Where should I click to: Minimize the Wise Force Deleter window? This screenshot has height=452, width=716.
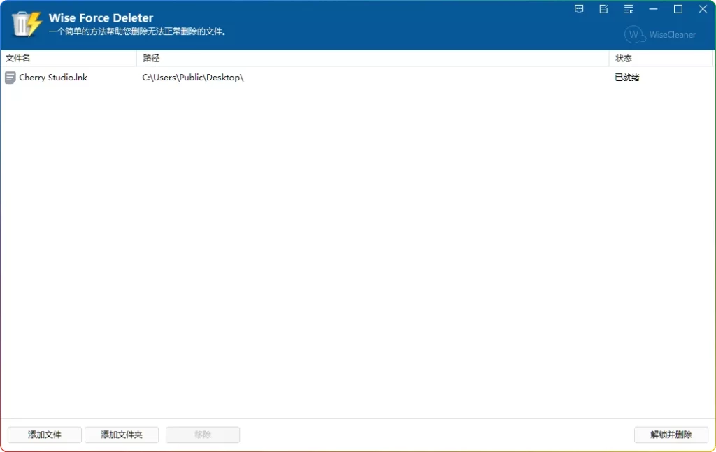pyautogui.click(x=654, y=9)
